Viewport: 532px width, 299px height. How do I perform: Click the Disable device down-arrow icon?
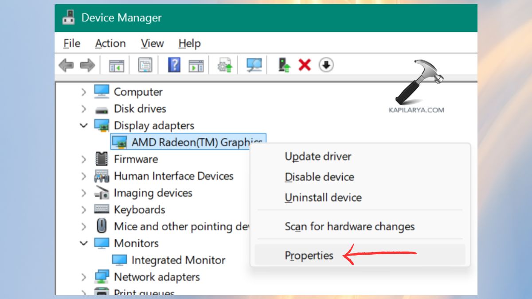pos(326,65)
